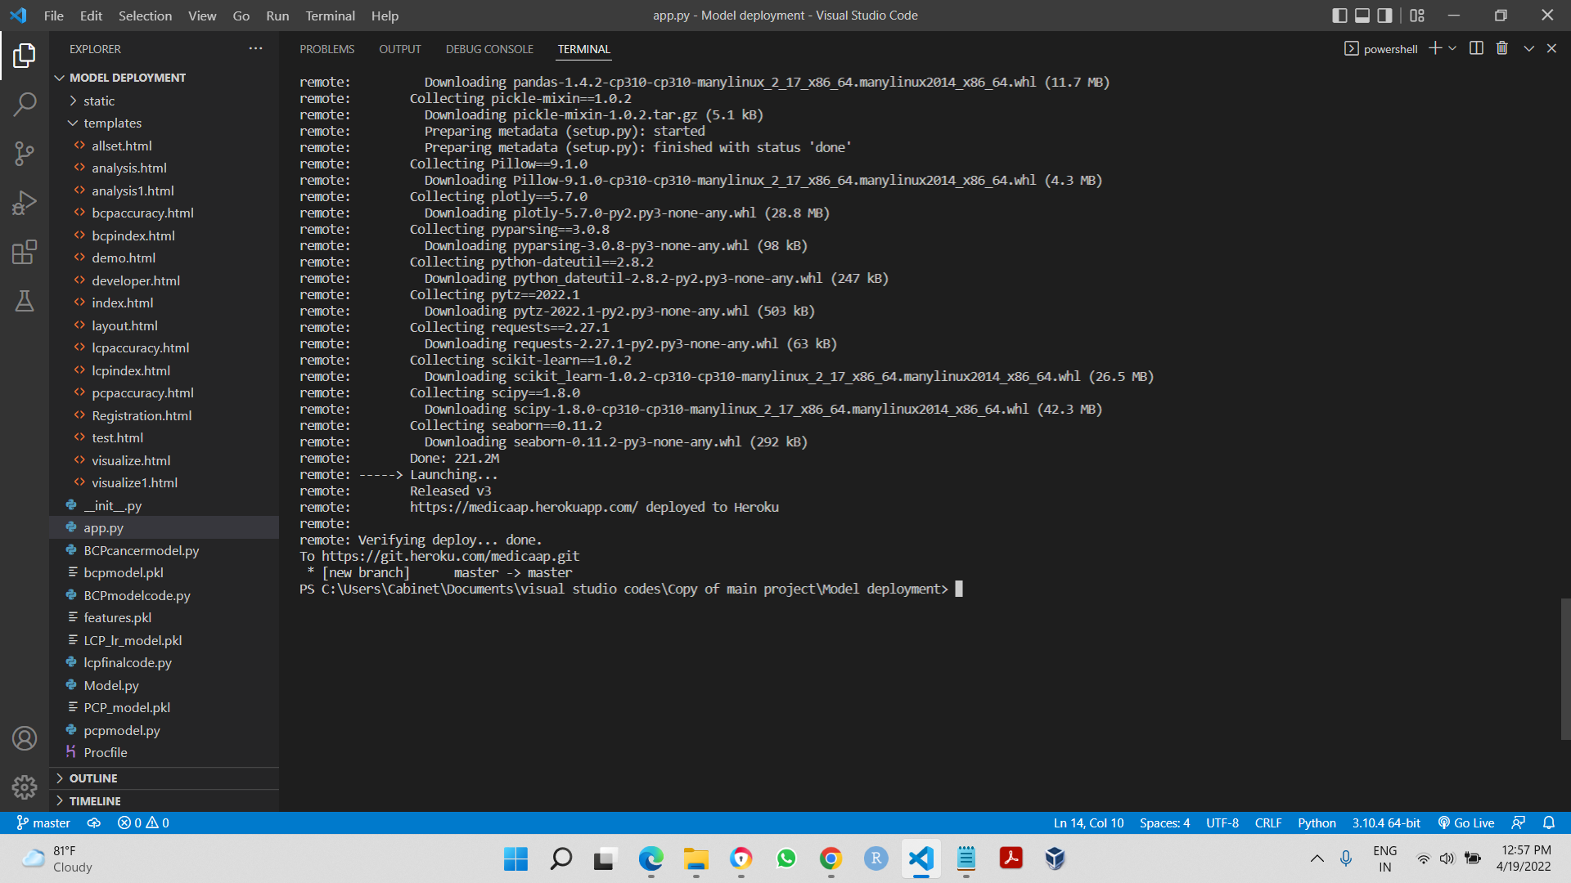
Task: Open the terminal launch profile dropdown
Action: 1451,48
